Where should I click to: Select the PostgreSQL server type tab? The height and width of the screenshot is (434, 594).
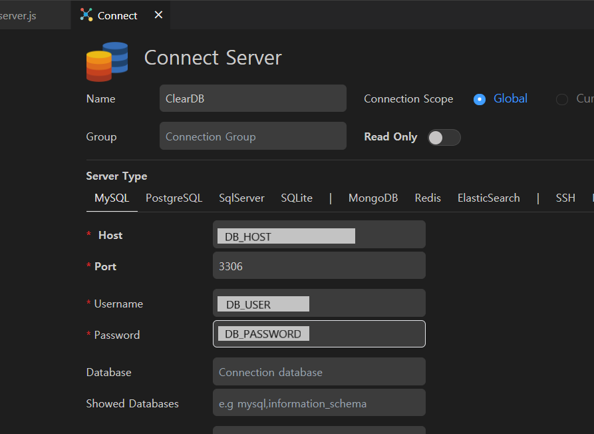[174, 198]
